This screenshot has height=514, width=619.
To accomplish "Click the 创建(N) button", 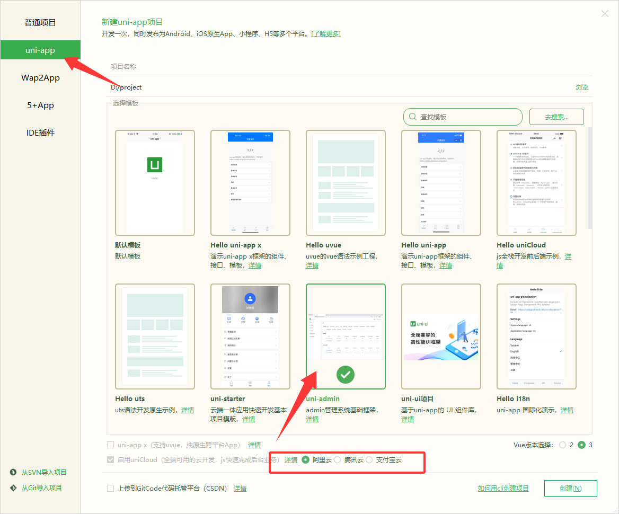I will tap(570, 489).
